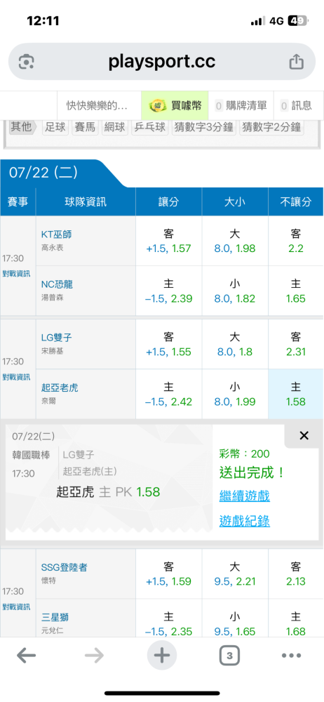This screenshot has width=324, height=702.
Task: Open a new tab with the plus button
Action: [162, 656]
